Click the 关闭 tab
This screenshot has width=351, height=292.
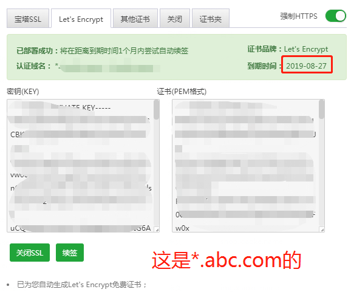[175, 18]
